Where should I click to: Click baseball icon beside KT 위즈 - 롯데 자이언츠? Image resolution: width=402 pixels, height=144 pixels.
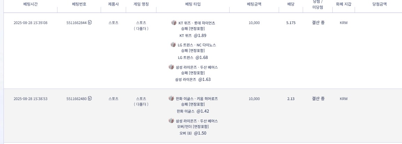[x=174, y=23]
